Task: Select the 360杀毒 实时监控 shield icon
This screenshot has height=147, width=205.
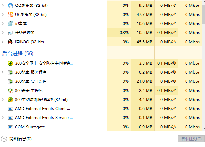Action: pos(10,81)
